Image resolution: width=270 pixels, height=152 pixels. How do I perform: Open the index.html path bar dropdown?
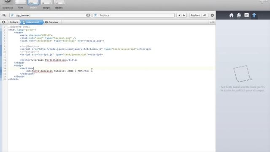[32, 22]
